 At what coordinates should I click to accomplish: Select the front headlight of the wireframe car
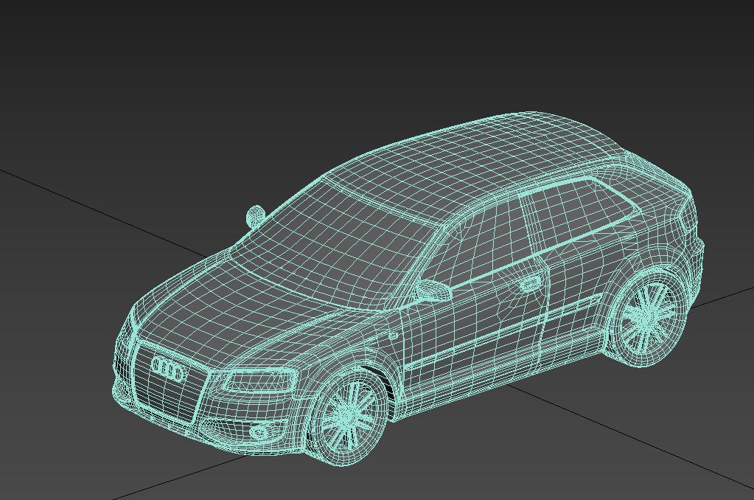pyautogui.click(x=259, y=381)
